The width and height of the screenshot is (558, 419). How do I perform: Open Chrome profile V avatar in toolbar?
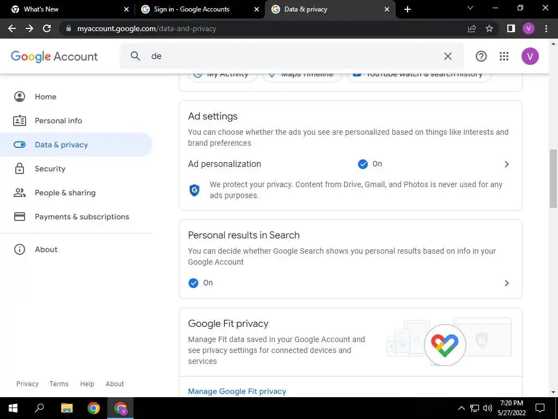click(x=529, y=28)
